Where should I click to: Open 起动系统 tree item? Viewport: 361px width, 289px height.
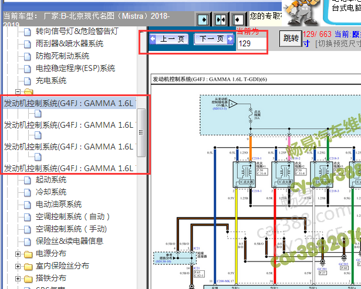point(51,179)
